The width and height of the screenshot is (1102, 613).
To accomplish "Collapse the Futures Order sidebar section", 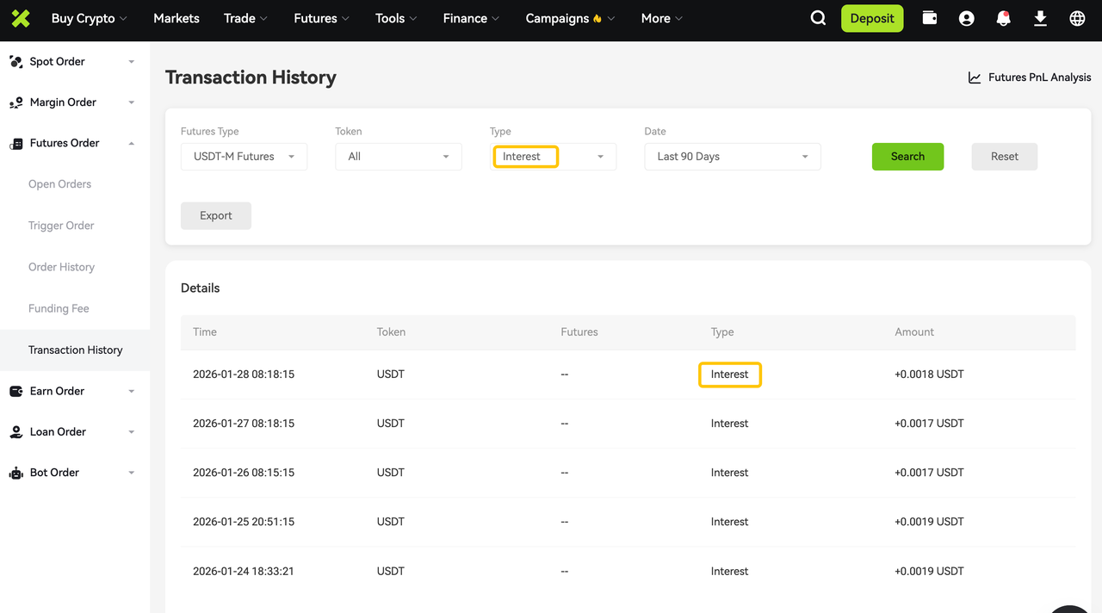I will 73,143.
